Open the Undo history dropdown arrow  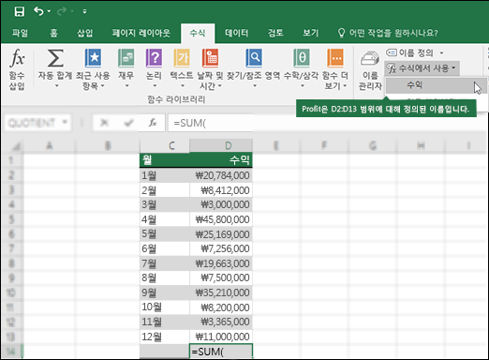tap(49, 11)
